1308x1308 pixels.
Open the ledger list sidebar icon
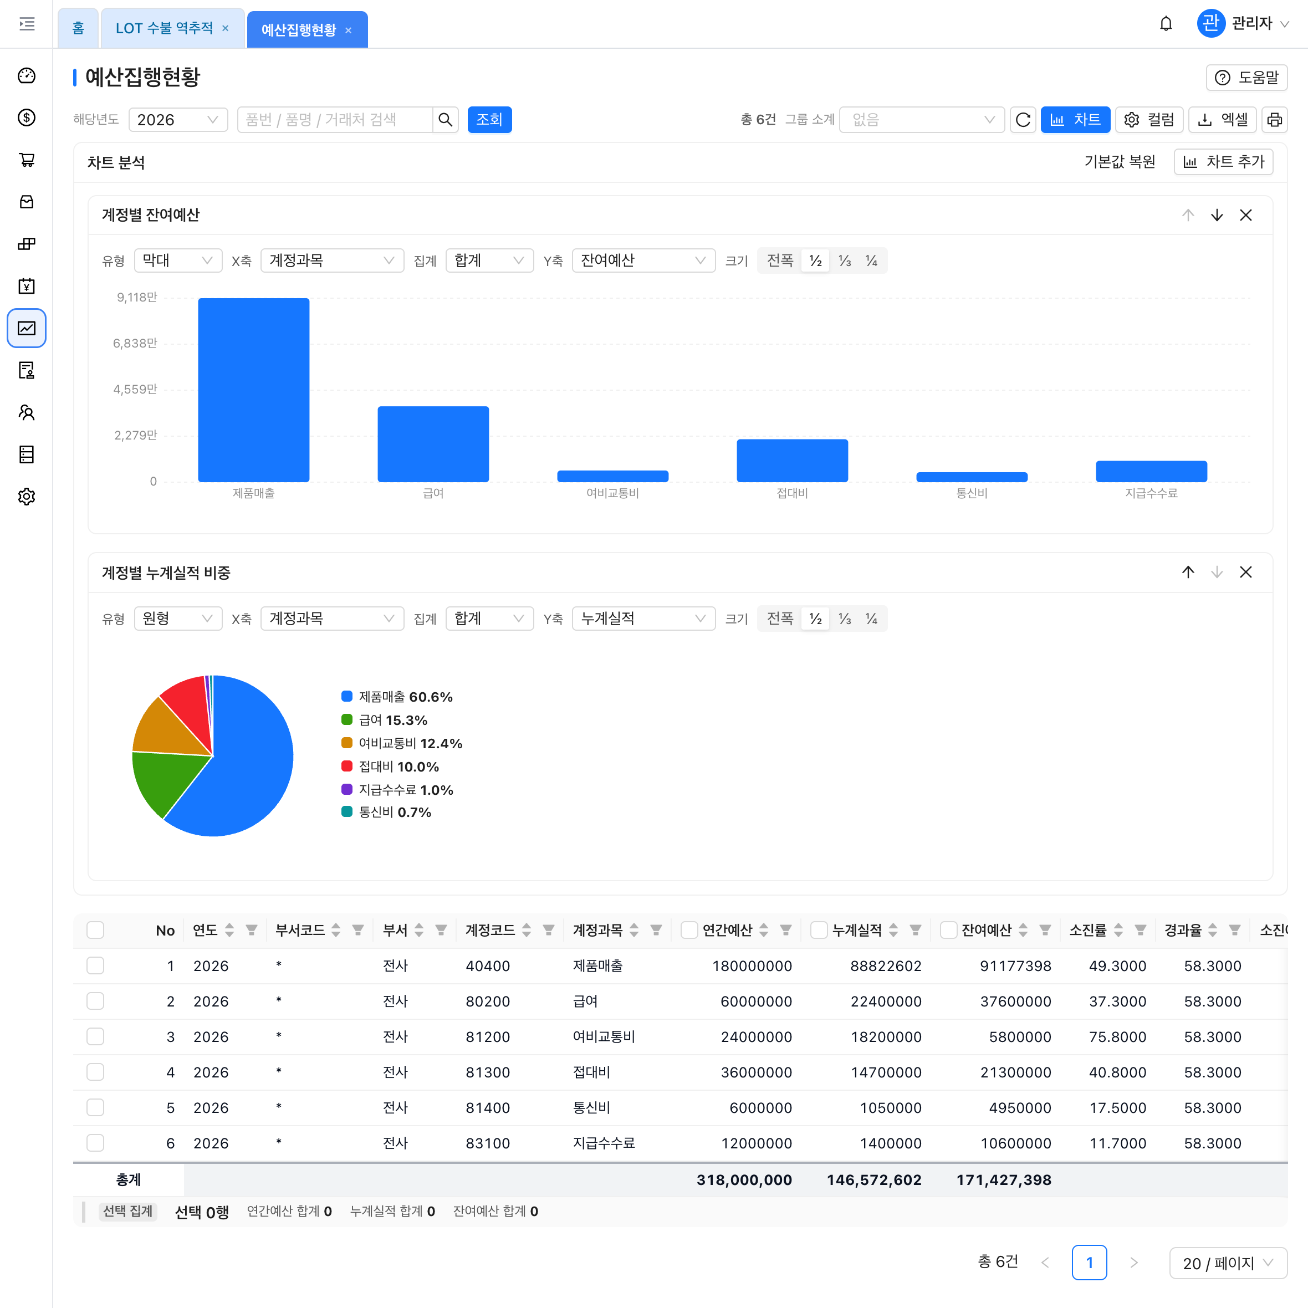tap(27, 454)
